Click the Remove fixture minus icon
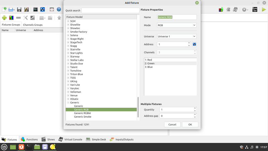The image size is (268, 151). [x=18, y=18]
